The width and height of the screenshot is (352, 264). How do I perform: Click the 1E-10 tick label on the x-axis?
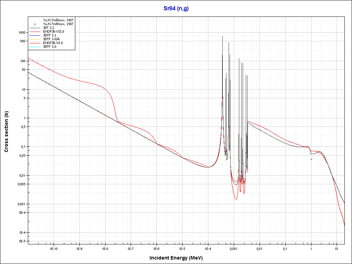pyautogui.click(x=53, y=248)
